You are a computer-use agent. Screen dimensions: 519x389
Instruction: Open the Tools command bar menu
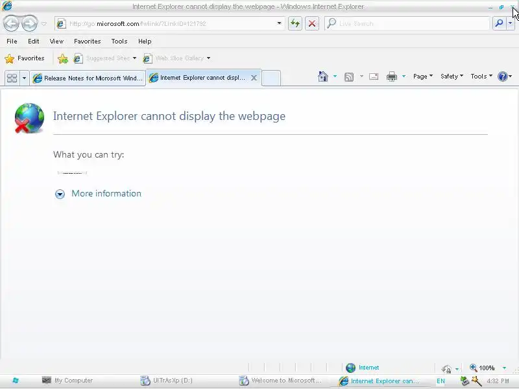pyautogui.click(x=481, y=77)
